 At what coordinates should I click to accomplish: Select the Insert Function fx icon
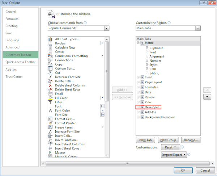[51, 140]
